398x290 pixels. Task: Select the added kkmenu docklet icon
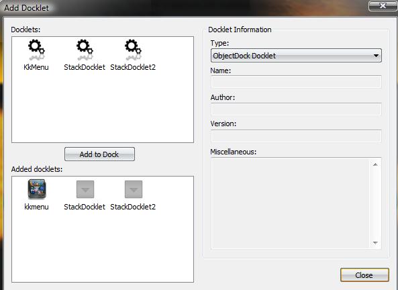(x=37, y=189)
